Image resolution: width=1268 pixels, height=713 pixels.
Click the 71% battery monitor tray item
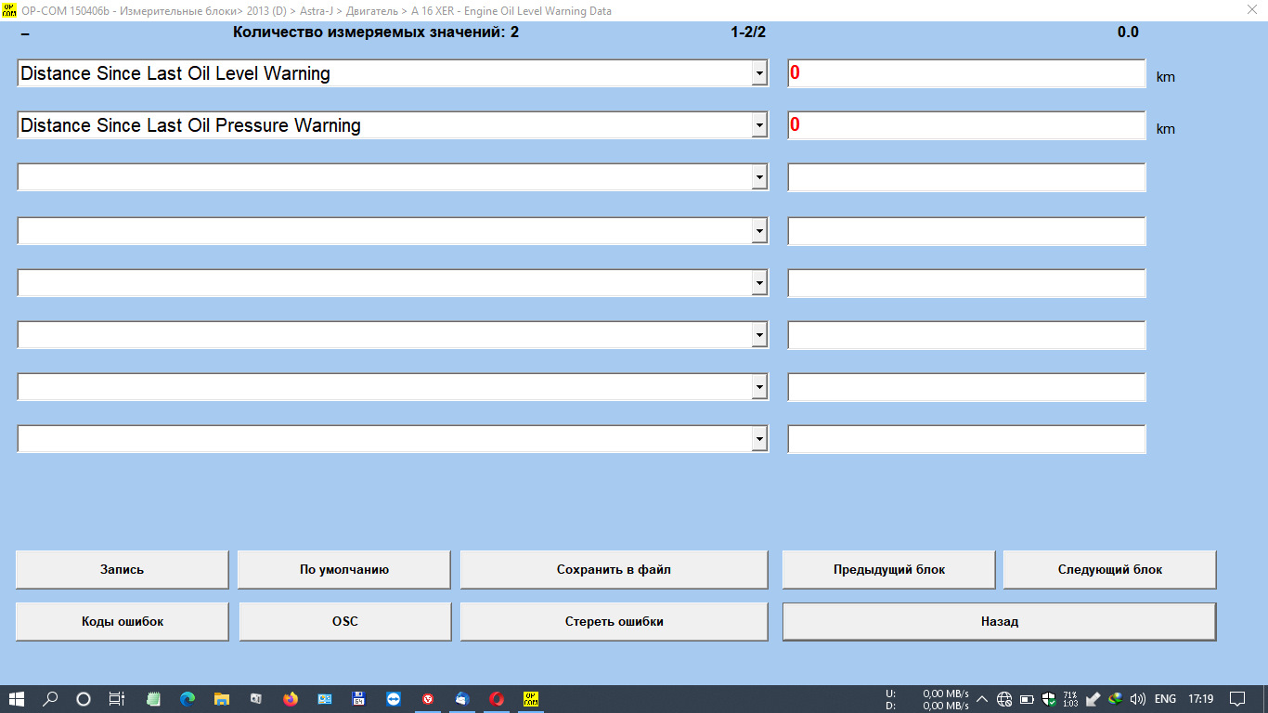pos(1070,699)
